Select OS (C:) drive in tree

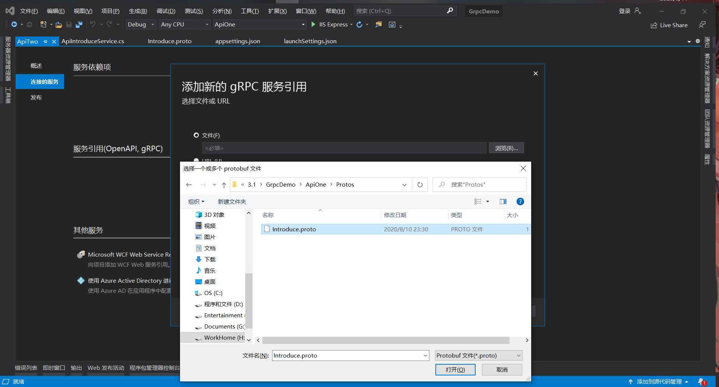click(x=209, y=293)
